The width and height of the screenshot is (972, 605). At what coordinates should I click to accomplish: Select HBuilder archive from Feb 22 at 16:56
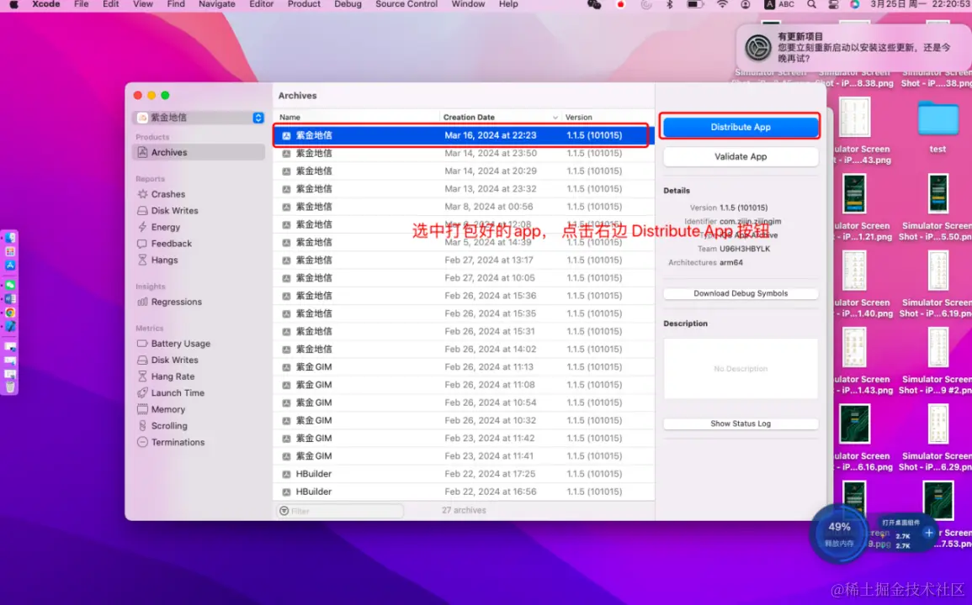coord(464,492)
